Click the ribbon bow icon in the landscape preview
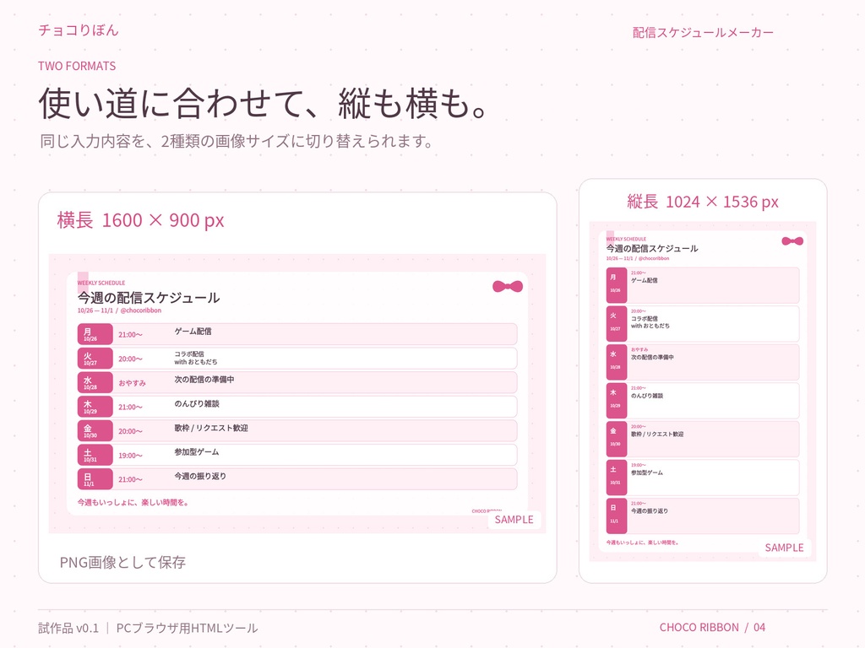Screen dimensions: 865x648 pyautogui.click(x=508, y=287)
